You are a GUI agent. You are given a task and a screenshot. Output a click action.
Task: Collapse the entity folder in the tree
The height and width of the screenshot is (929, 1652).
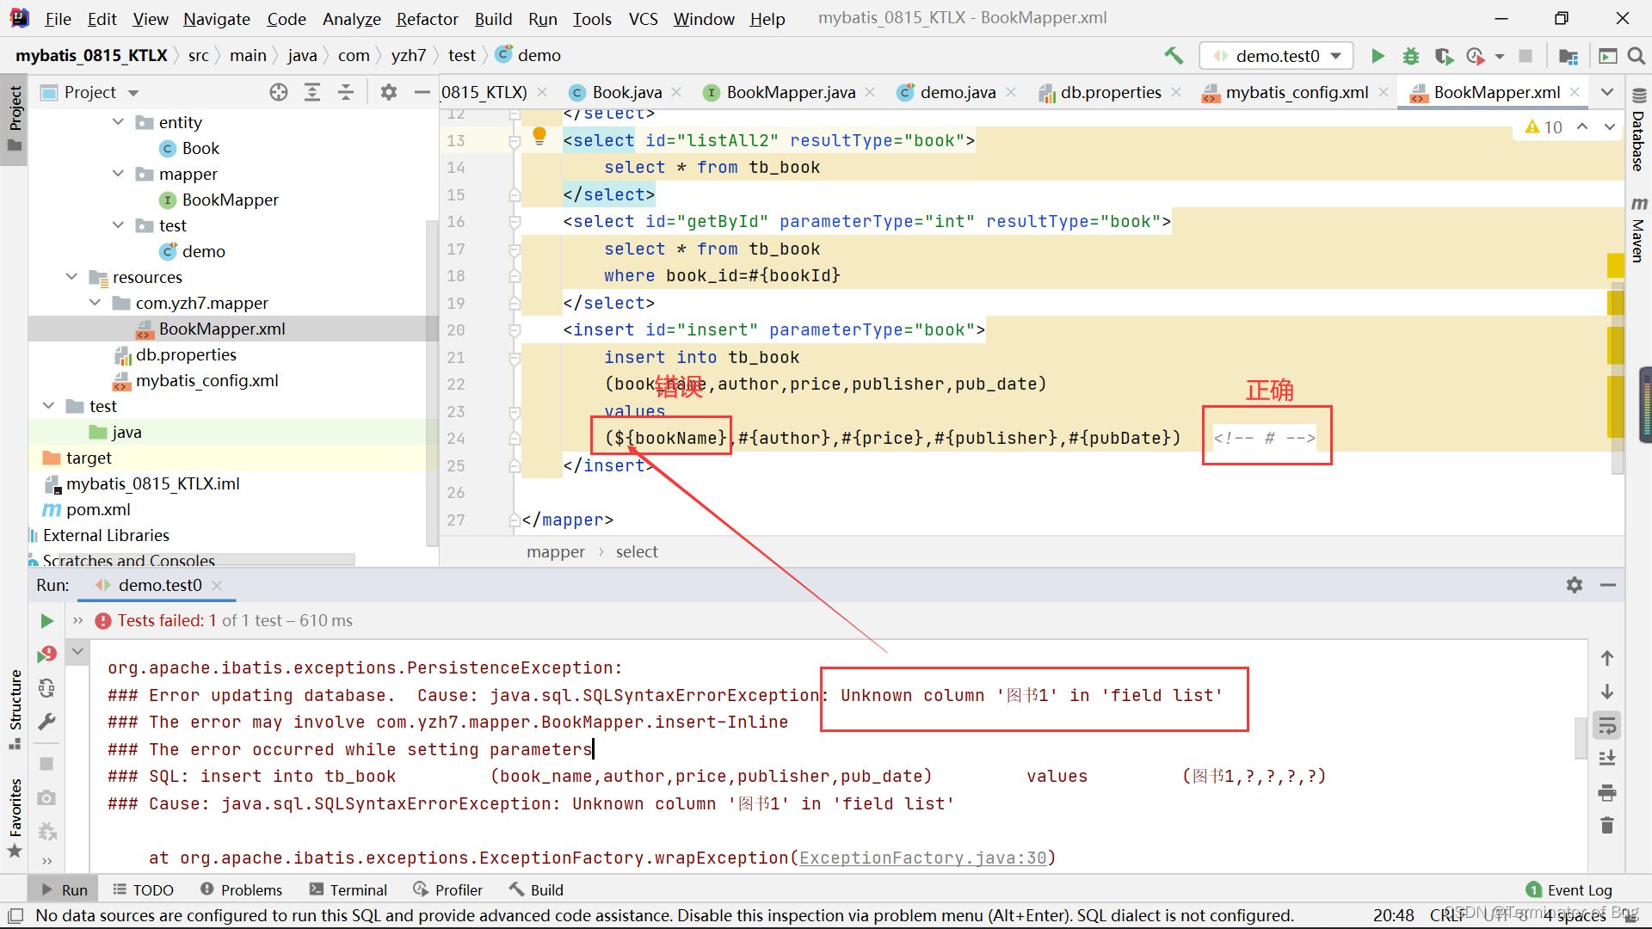point(119,122)
